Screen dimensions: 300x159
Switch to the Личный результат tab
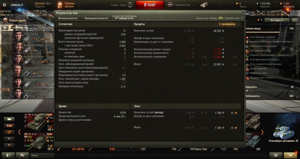[x=68, y=18]
